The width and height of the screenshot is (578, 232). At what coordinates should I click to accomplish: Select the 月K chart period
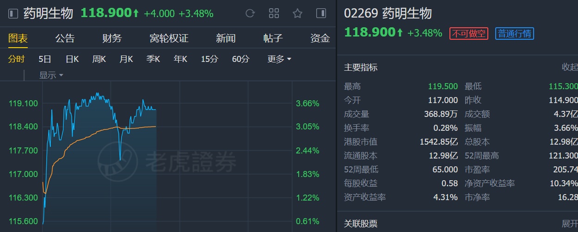[x=126, y=59]
